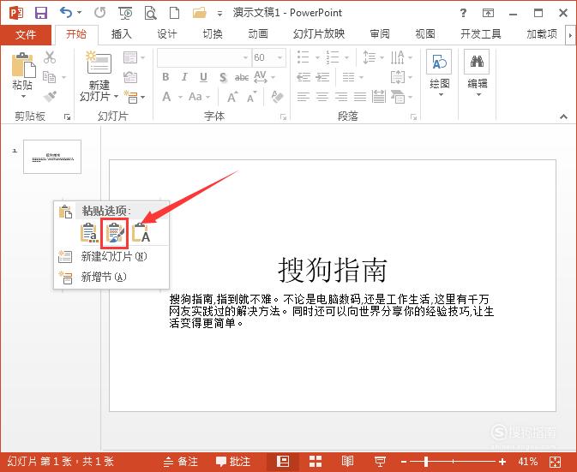The width and height of the screenshot is (577, 472).
Task: Increase list indent level icon
Action: 322,77
